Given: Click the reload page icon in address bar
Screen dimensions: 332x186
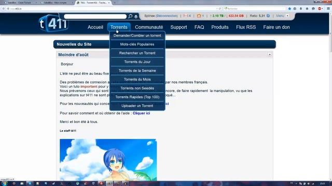Looking at the screenshot, I should click(x=220, y=9).
